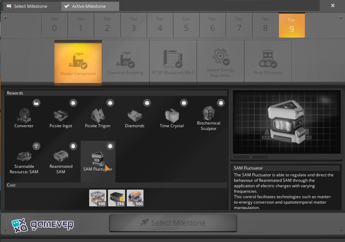The height and width of the screenshot is (242, 345).
Task: Click the Ficsite Ingot reward icon
Action: coord(61,116)
